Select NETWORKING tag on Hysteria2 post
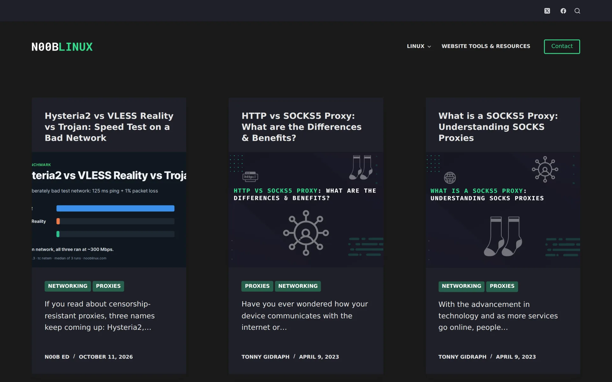Image resolution: width=612 pixels, height=382 pixels. coord(68,286)
